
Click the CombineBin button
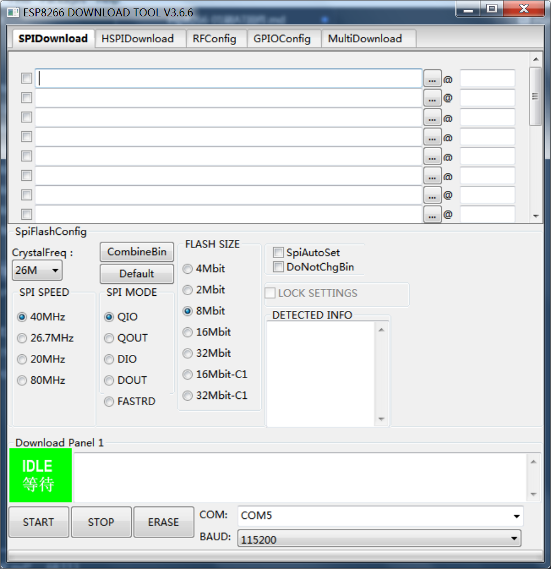(x=137, y=252)
